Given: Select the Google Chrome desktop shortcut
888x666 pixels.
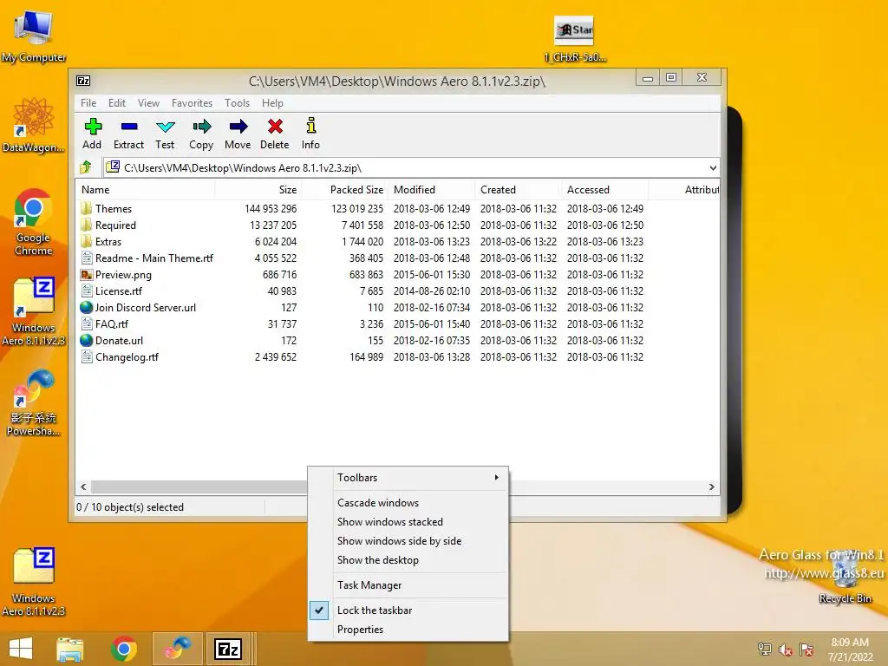Looking at the screenshot, I should tap(34, 222).
